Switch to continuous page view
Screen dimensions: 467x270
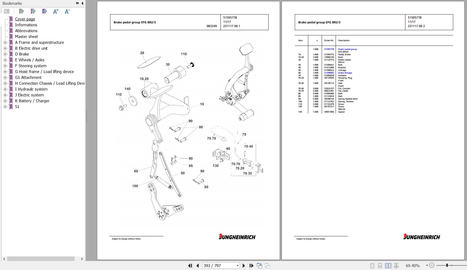[x=380, y=265]
